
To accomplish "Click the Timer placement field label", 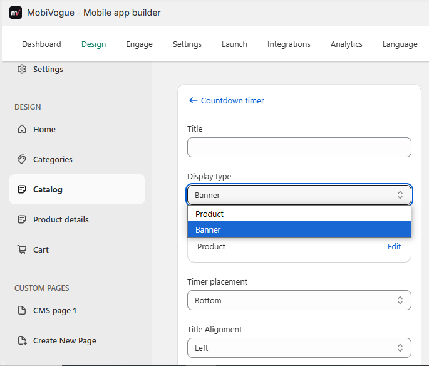I will click(x=217, y=281).
